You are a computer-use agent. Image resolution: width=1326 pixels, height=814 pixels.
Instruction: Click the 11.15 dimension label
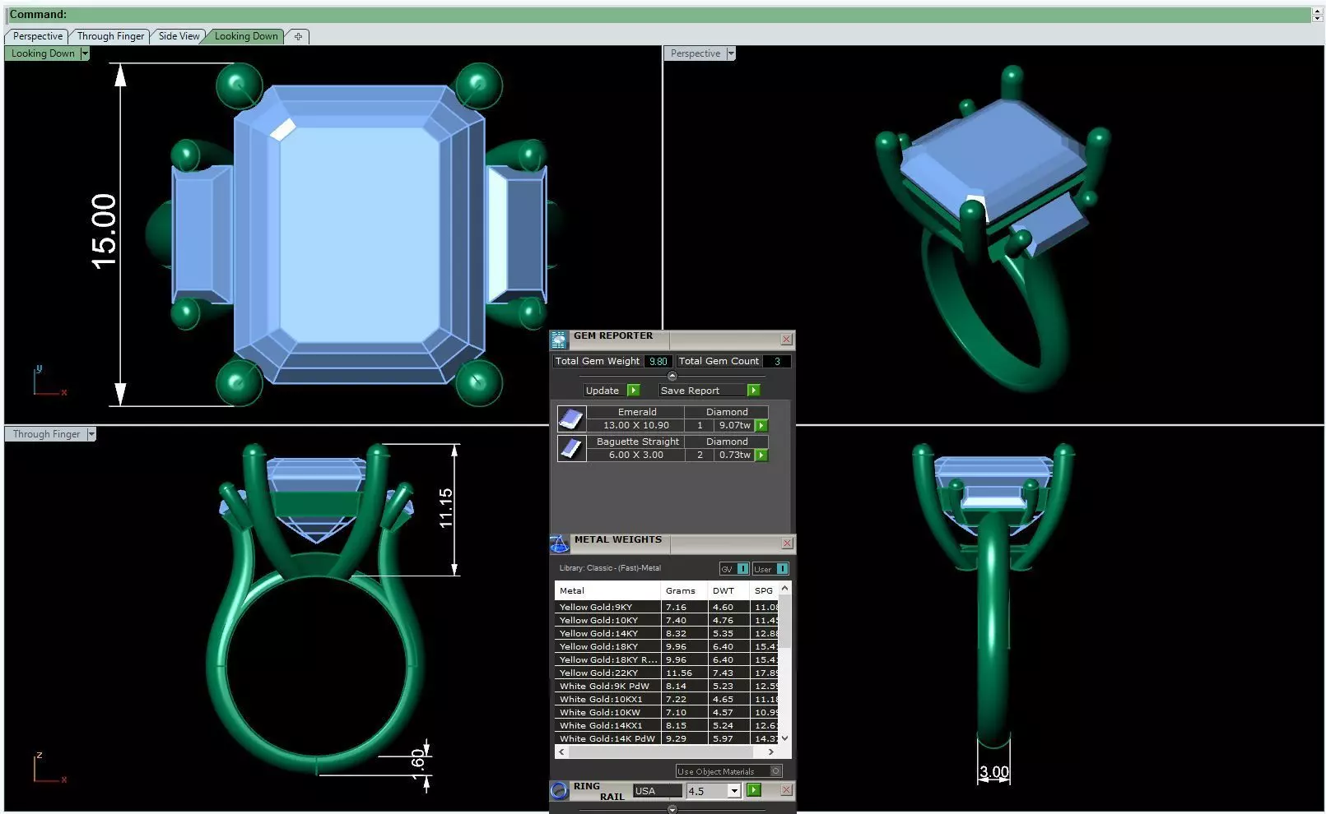point(445,508)
